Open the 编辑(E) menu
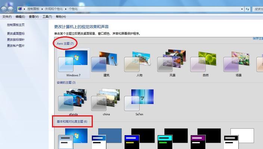This screenshot has height=149, width=263. [x=20, y=17]
